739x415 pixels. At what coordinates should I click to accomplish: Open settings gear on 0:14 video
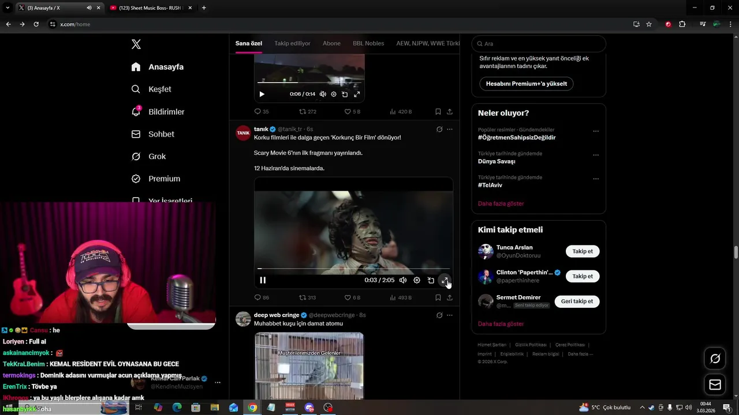click(x=334, y=94)
